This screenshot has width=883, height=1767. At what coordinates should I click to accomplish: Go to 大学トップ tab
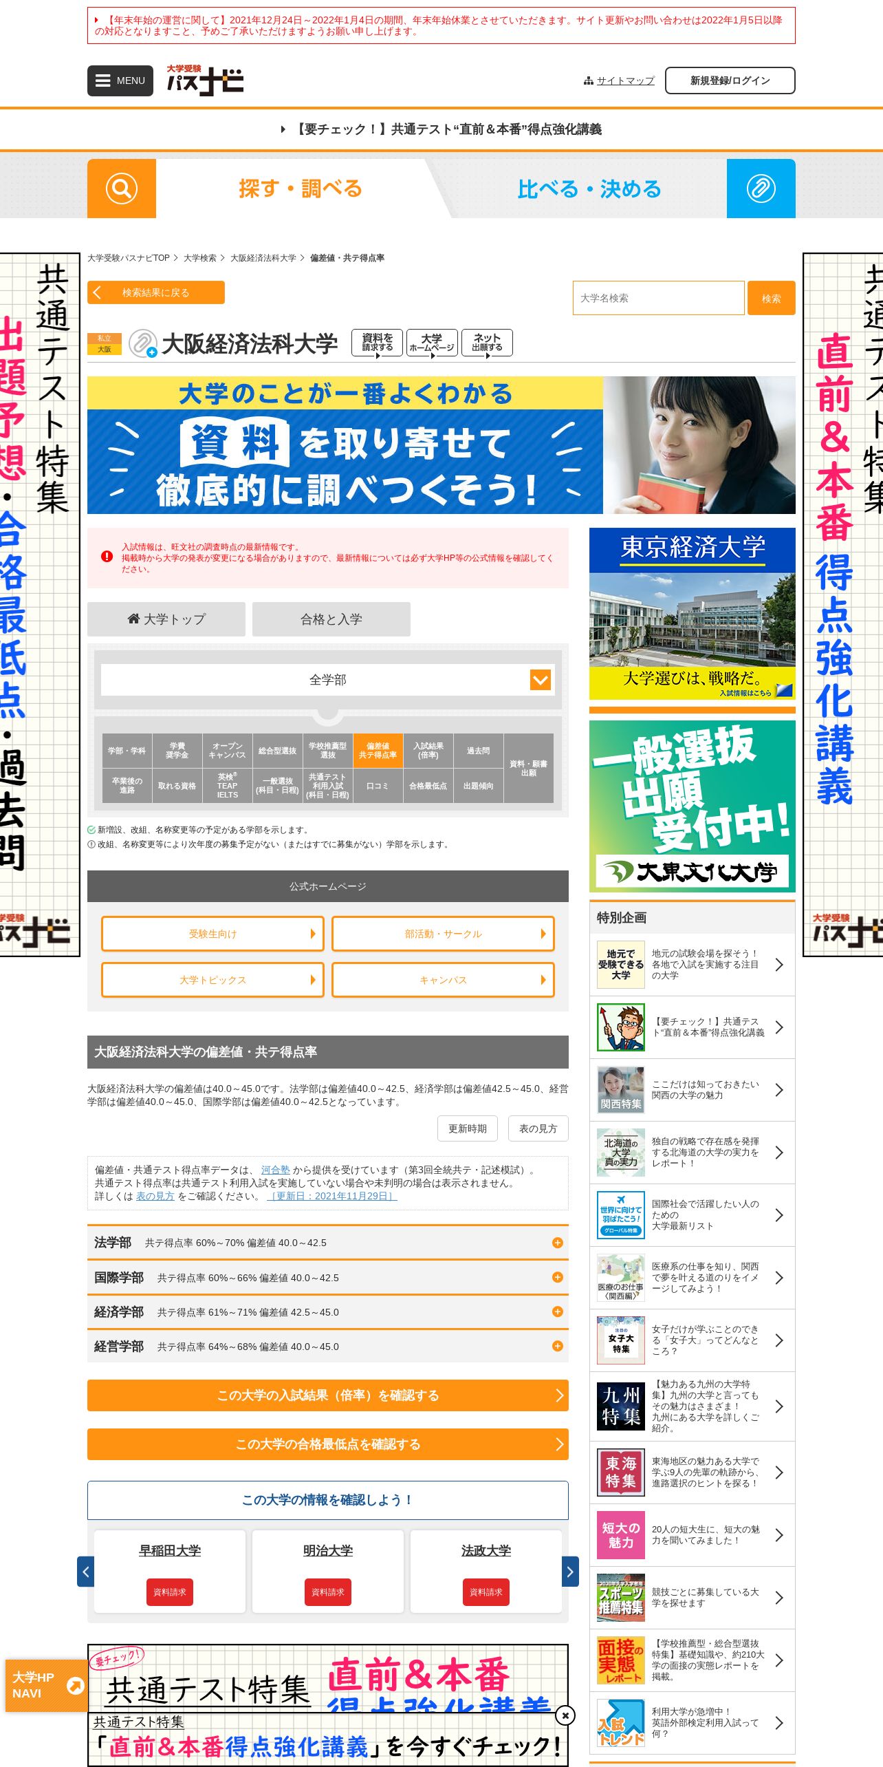pyautogui.click(x=166, y=619)
